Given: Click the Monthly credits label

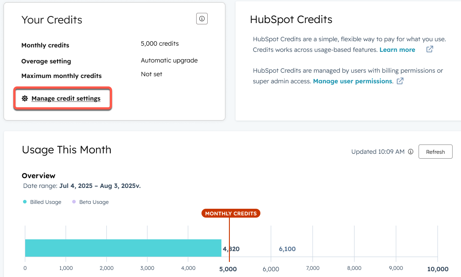Looking at the screenshot, I should click(45, 45).
